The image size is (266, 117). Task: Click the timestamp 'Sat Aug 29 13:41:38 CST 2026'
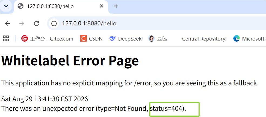[x=45, y=99]
